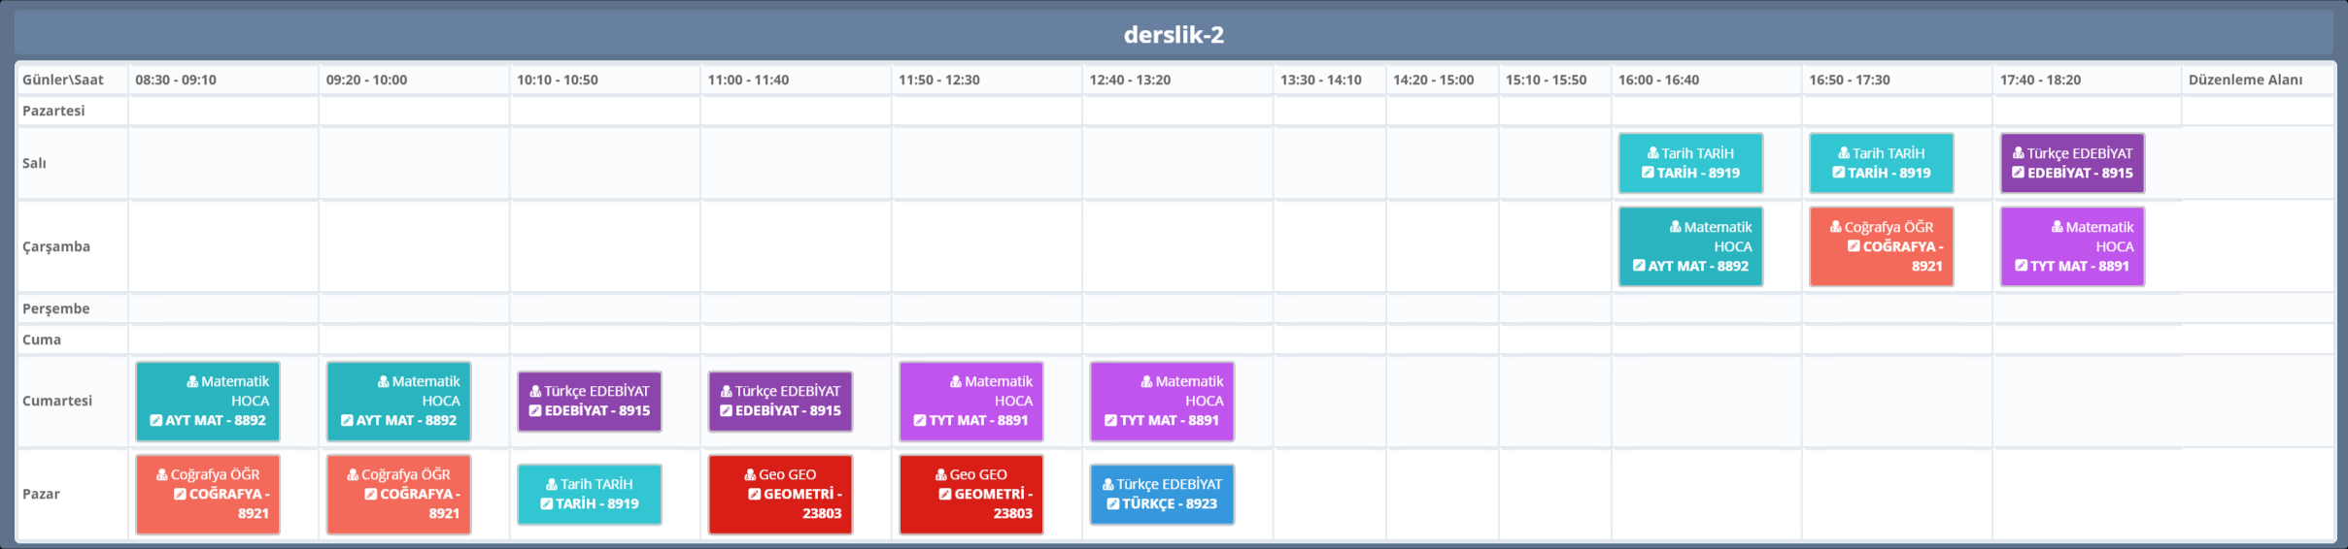Click teacher icon on Saturday 08:30 Matematik card
2348x549 pixels.
[x=192, y=381]
